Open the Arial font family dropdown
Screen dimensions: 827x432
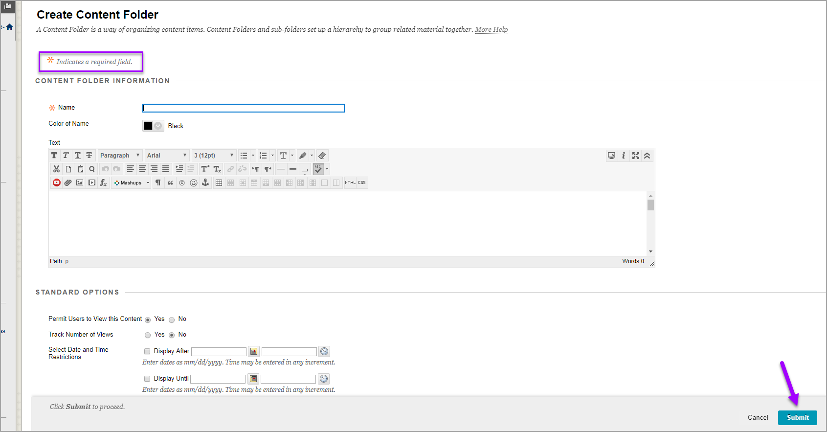[167, 156]
